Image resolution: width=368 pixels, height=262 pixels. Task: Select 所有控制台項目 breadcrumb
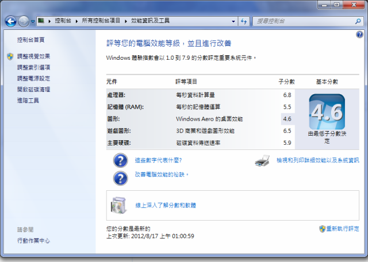point(101,21)
